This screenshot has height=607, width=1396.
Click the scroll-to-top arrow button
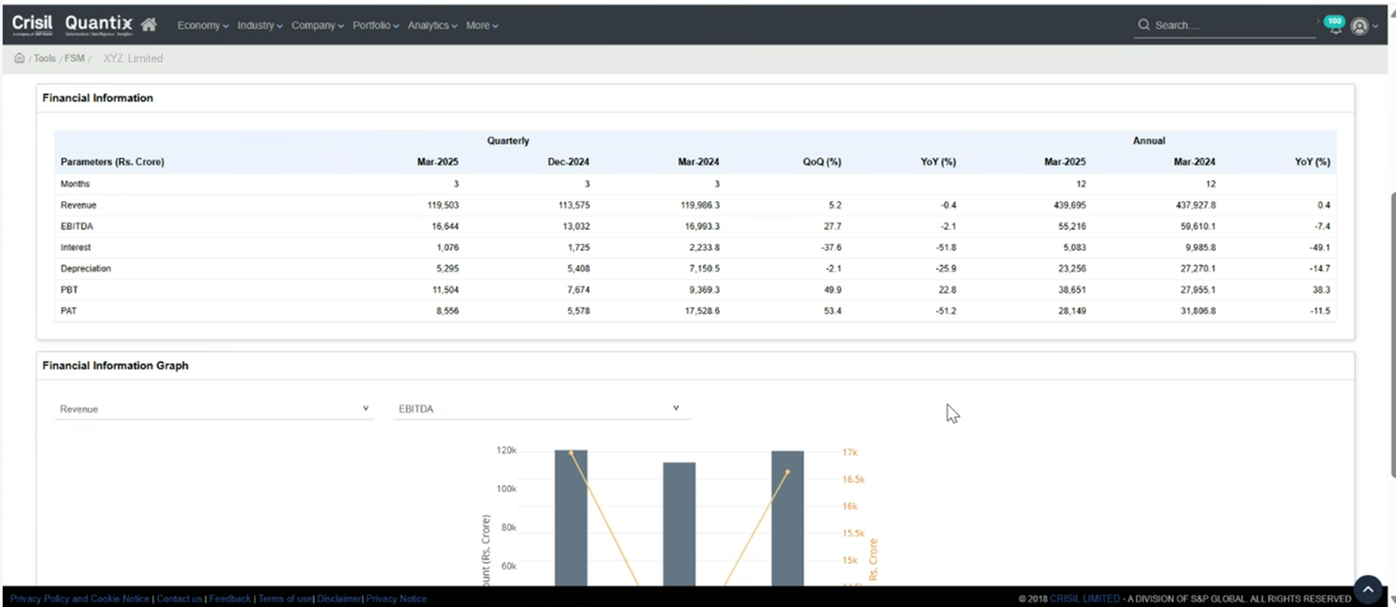[x=1368, y=588]
